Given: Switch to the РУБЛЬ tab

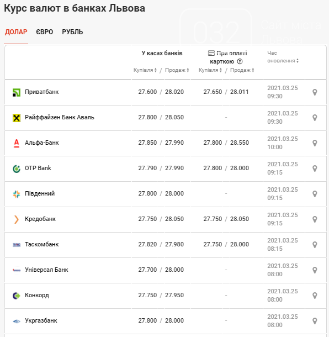Looking at the screenshot, I should [72, 32].
